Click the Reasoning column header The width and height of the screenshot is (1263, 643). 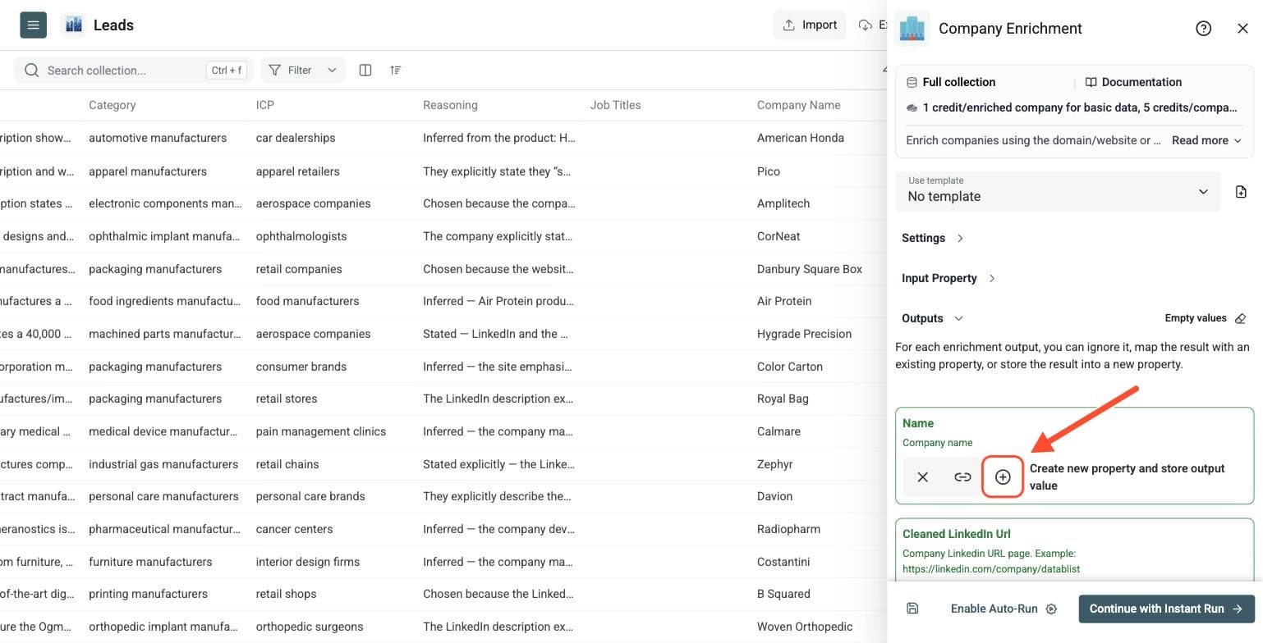(450, 105)
